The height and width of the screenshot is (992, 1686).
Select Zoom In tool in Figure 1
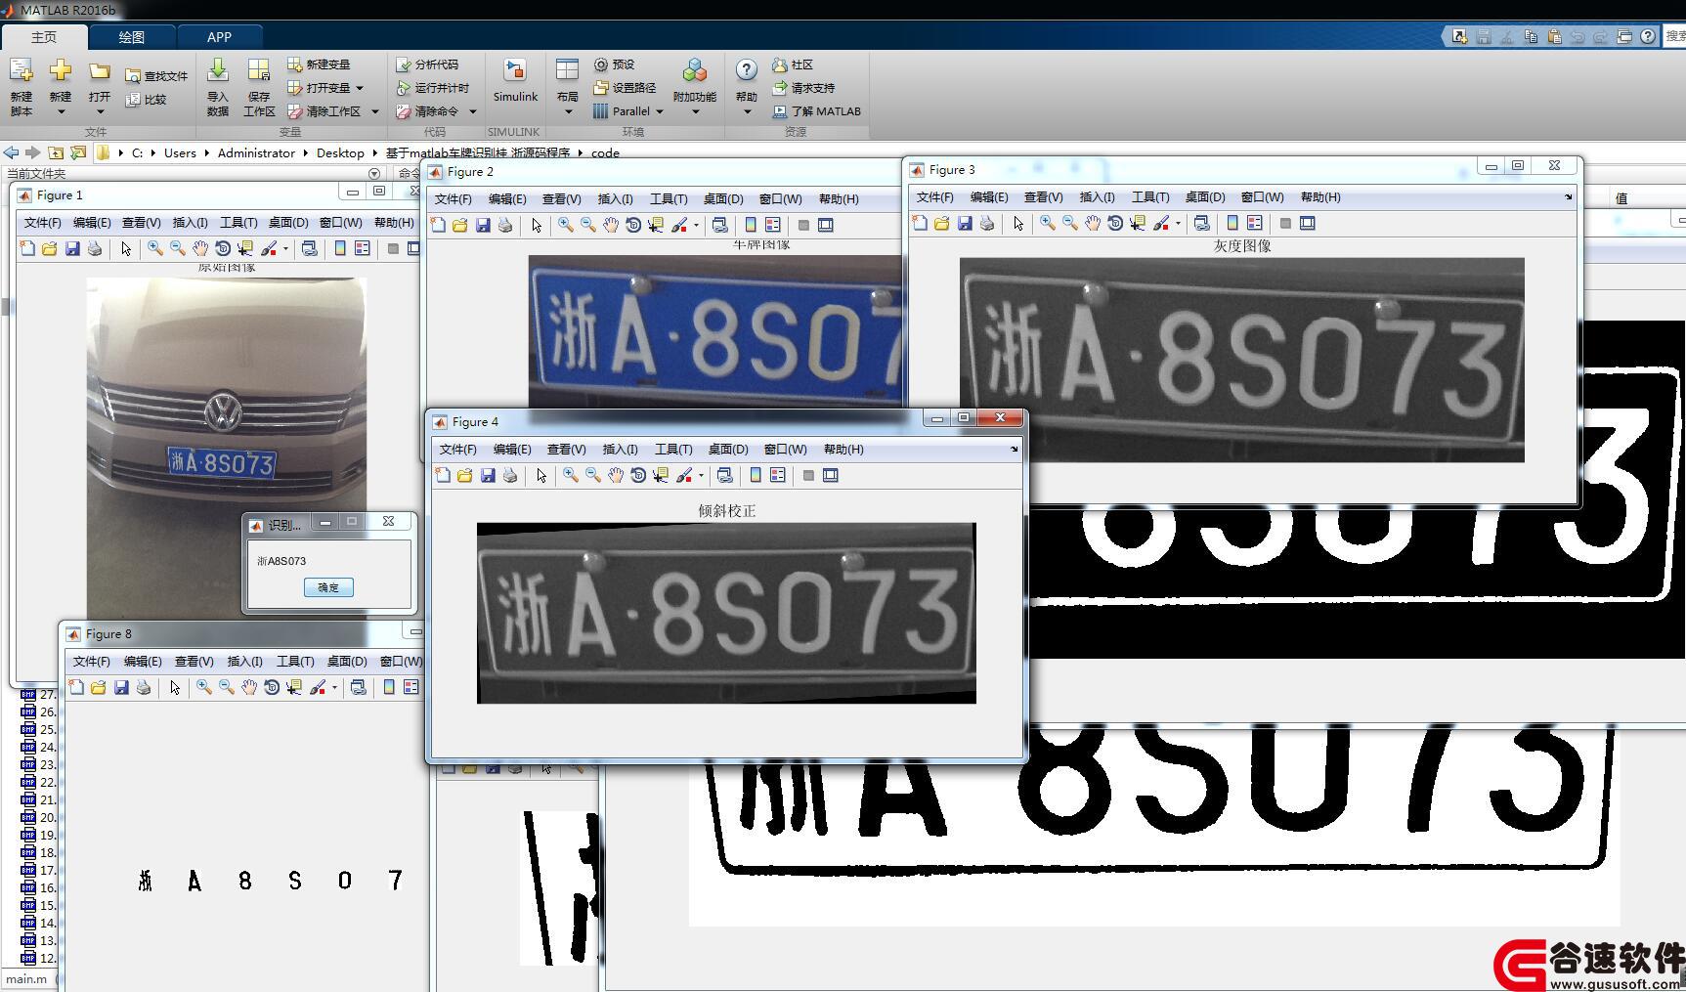point(154,248)
